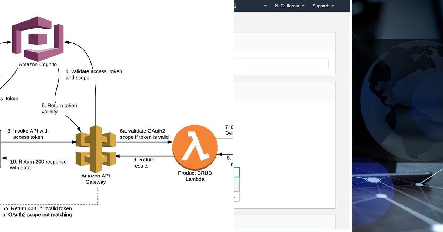Click the Amazon API Gateway label

tap(96, 179)
